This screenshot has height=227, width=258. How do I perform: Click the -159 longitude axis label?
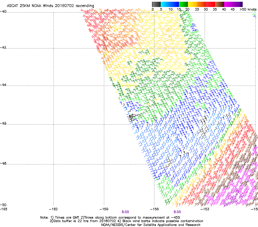click(104, 209)
